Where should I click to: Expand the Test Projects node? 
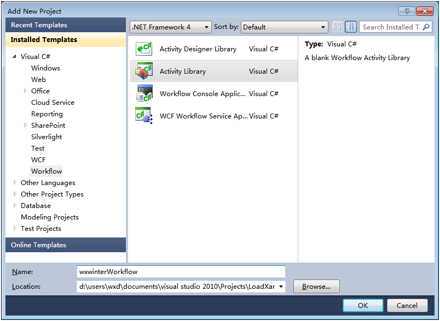[15, 228]
